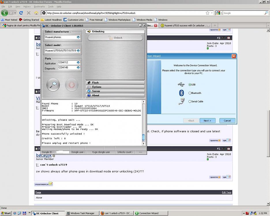Image resolution: width=270 pixels, height=216 pixels.
Task: Open the Bookmarks menu in Firefox
Action: (x=39, y=6)
